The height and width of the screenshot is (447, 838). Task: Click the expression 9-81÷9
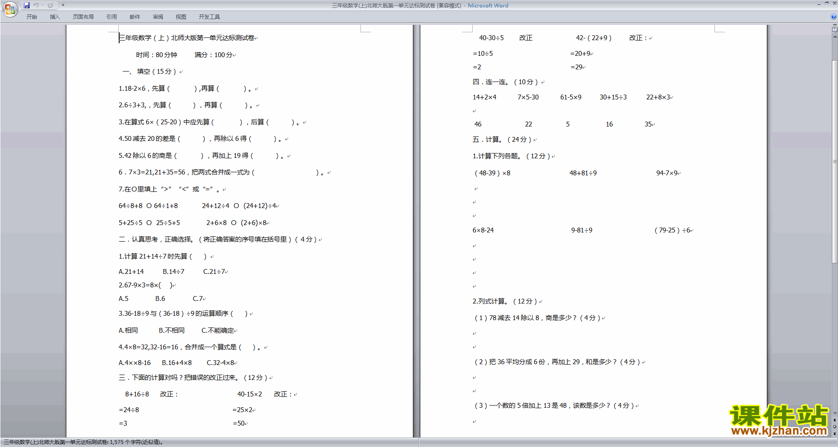coord(582,230)
